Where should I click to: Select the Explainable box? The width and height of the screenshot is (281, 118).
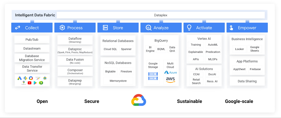click(x=196, y=52)
